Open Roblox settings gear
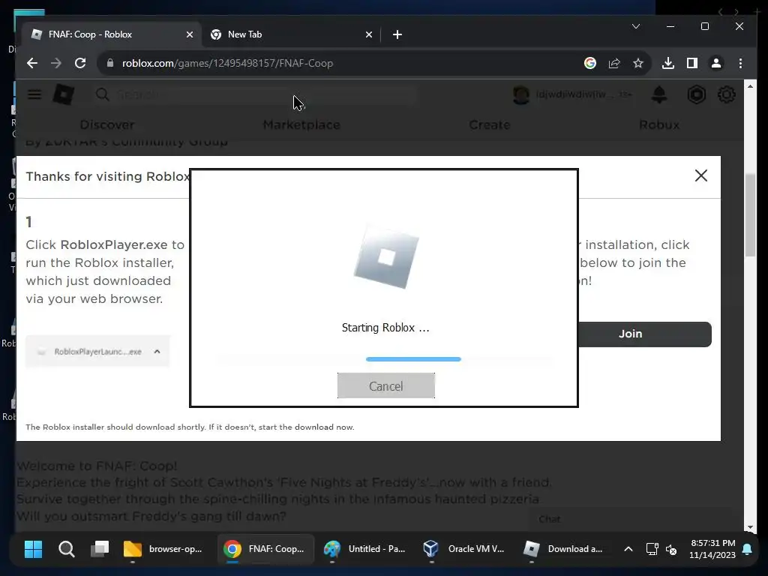The width and height of the screenshot is (768, 576). [x=726, y=94]
